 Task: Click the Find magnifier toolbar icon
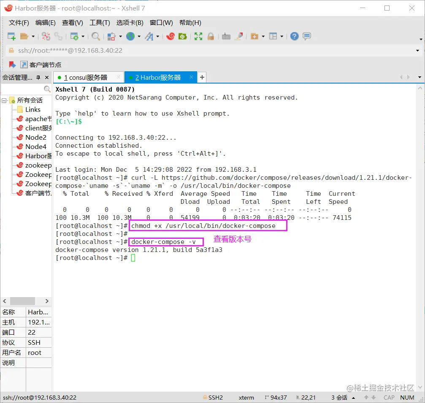(x=95, y=36)
